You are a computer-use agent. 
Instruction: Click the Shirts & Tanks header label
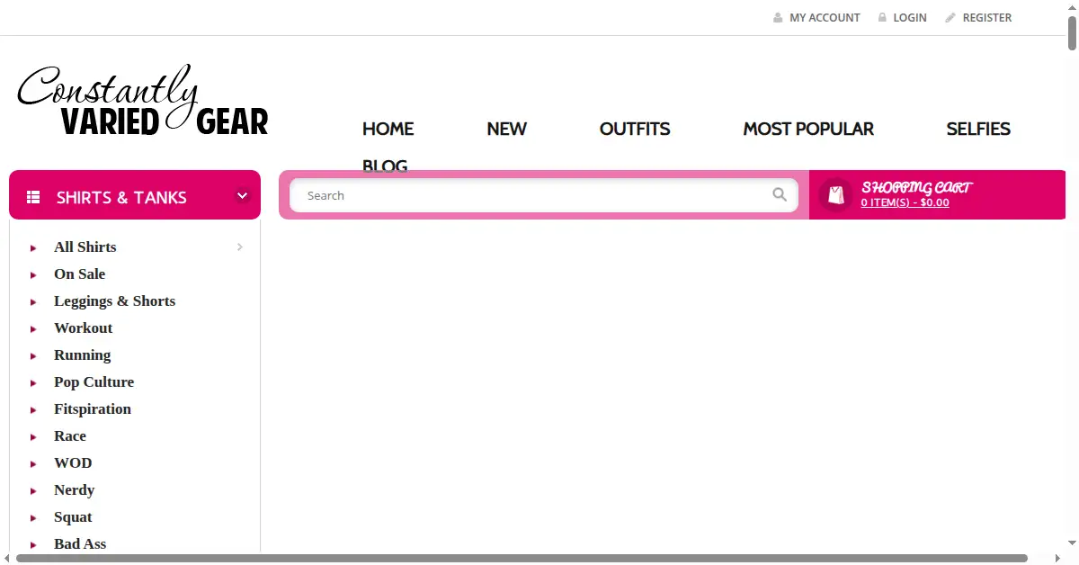pyautogui.click(x=121, y=197)
